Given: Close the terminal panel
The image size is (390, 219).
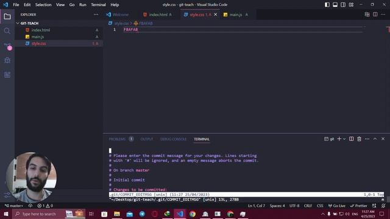Looking at the screenshot, I should pyautogui.click(x=383, y=139).
